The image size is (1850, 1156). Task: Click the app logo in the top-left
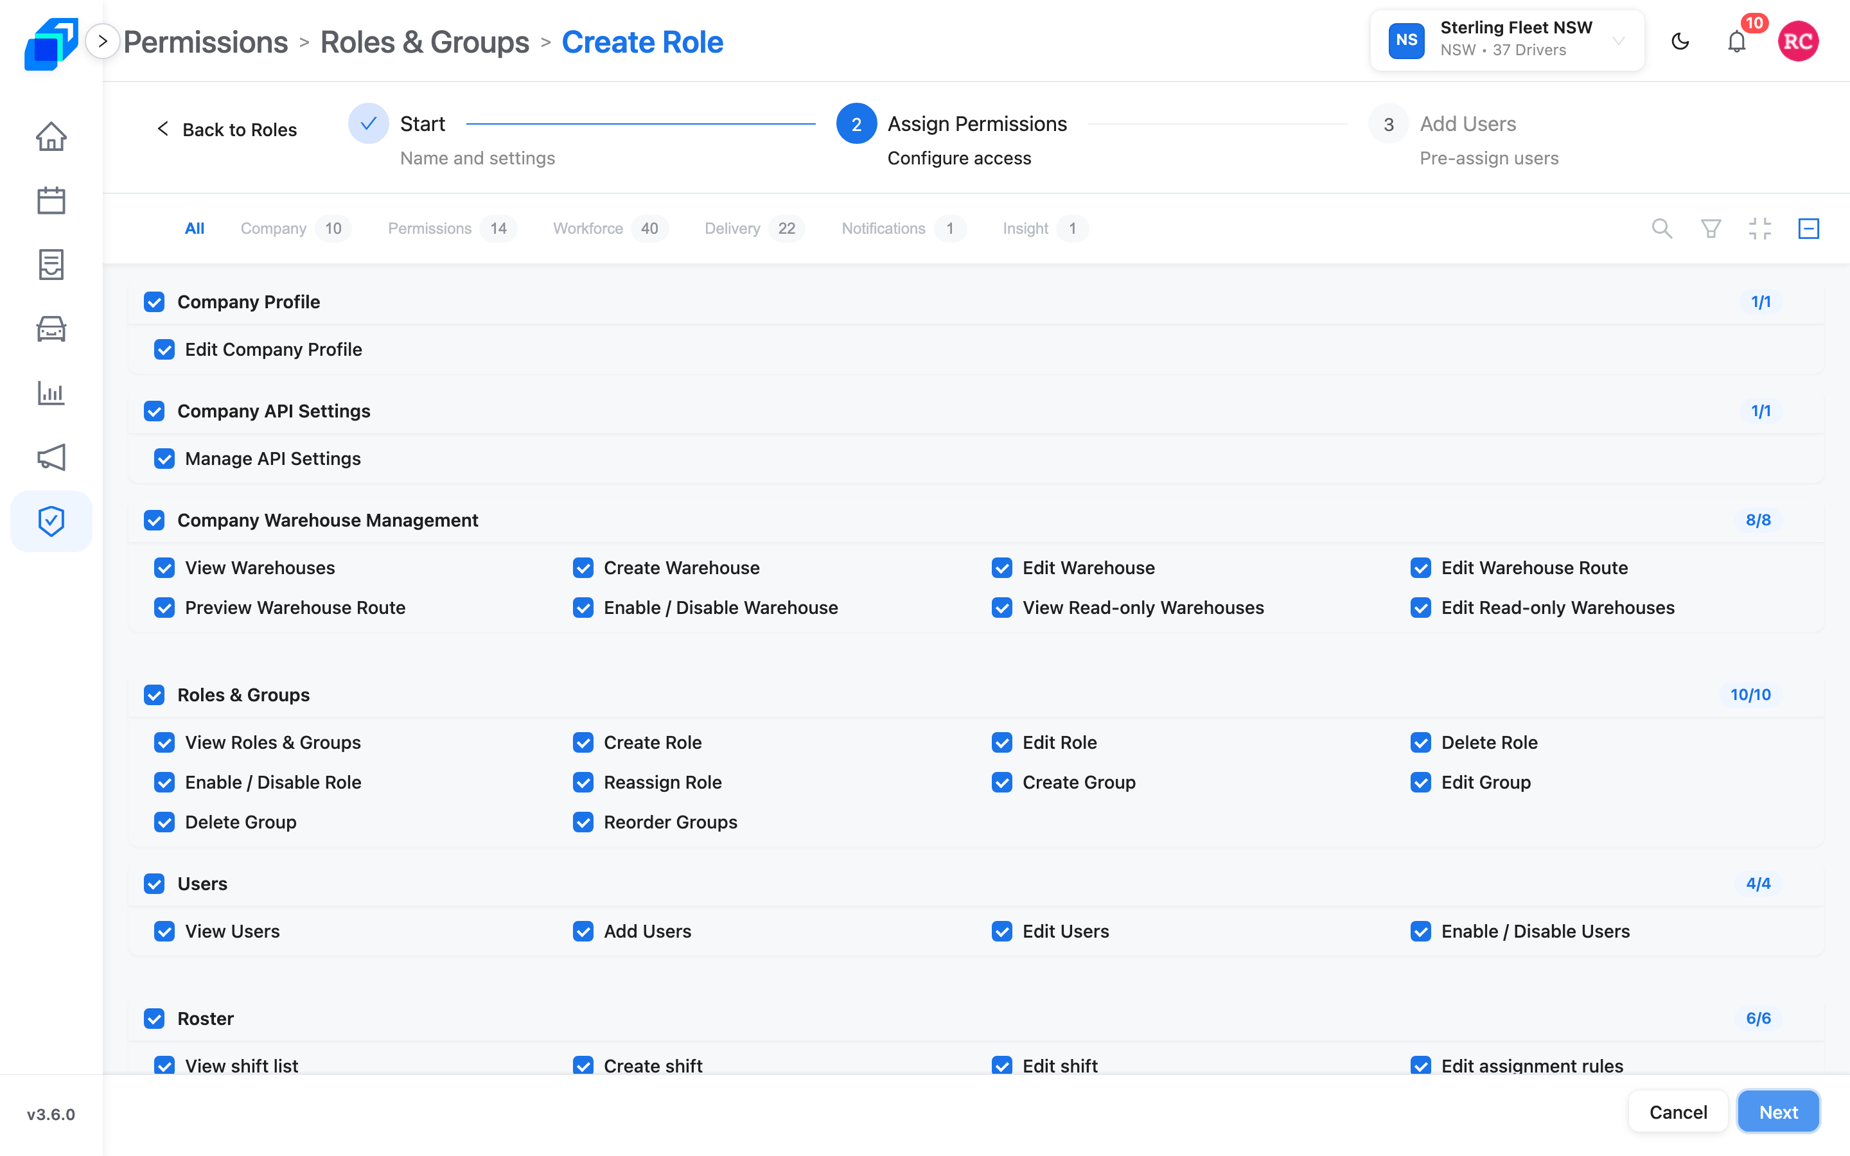51,44
